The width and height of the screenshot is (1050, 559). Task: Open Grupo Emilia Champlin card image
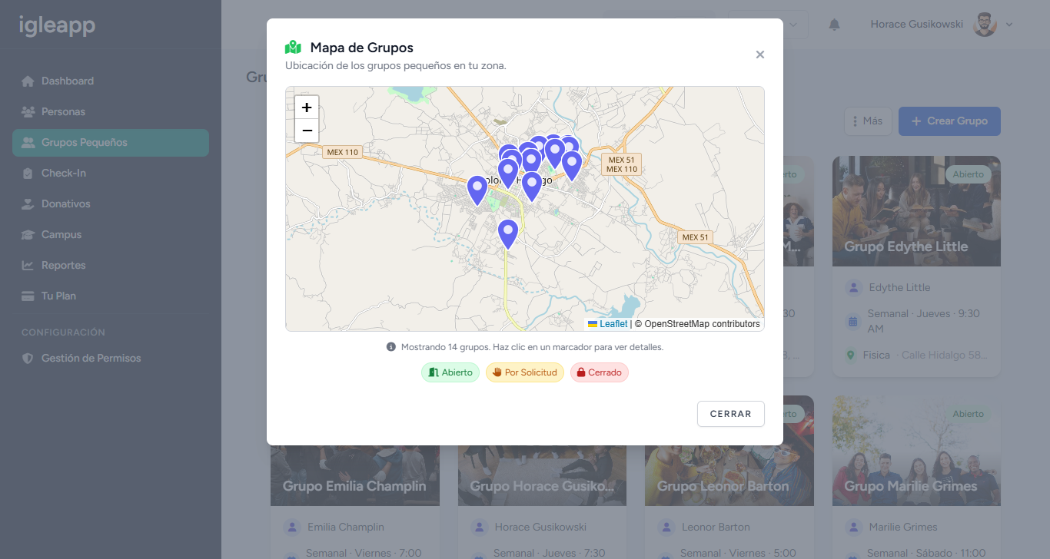355,475
